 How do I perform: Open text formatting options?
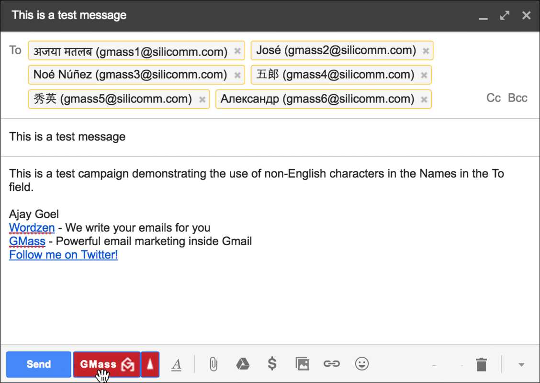[x=177, y=364]
